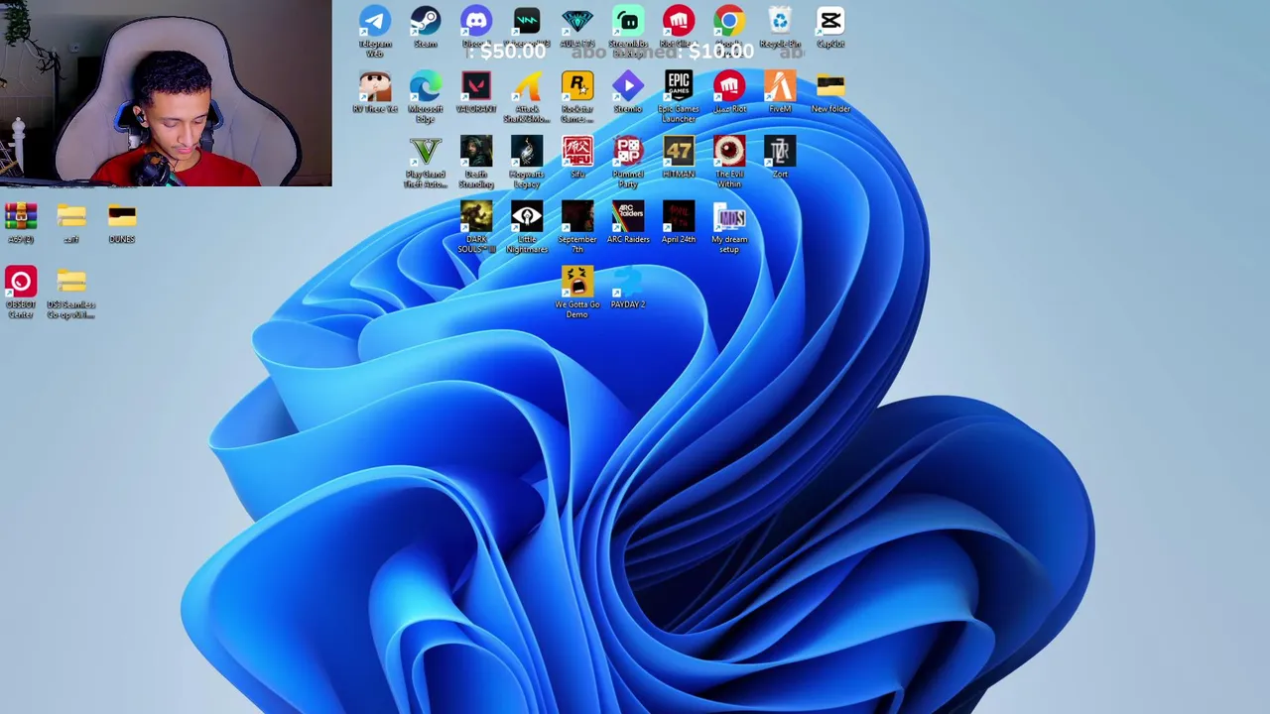Select the ARC Raiders shortcut
The width and height of the screenshot is (1270, 714).
point(628,223)
